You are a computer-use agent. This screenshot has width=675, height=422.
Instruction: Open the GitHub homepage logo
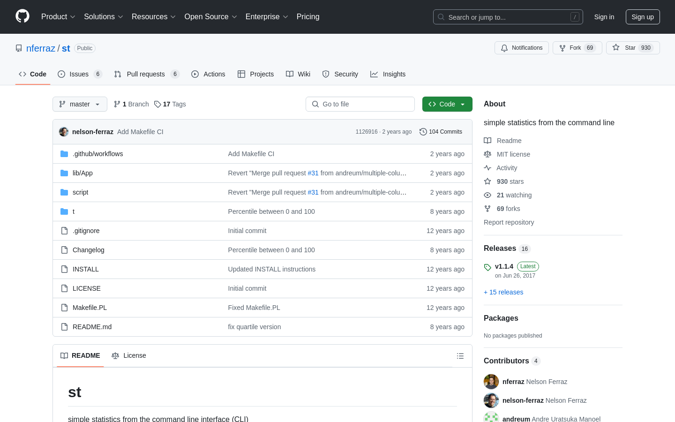click(x=22, y=16)
